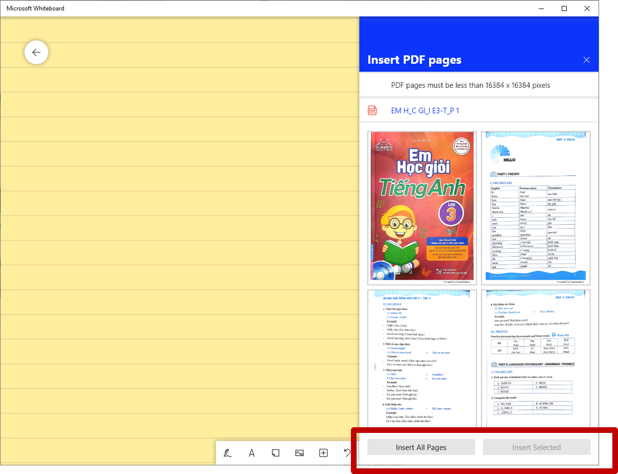Undo the last action
This screenshot has width=618, height=474.
pyautogui.click(x=347, y=453)
